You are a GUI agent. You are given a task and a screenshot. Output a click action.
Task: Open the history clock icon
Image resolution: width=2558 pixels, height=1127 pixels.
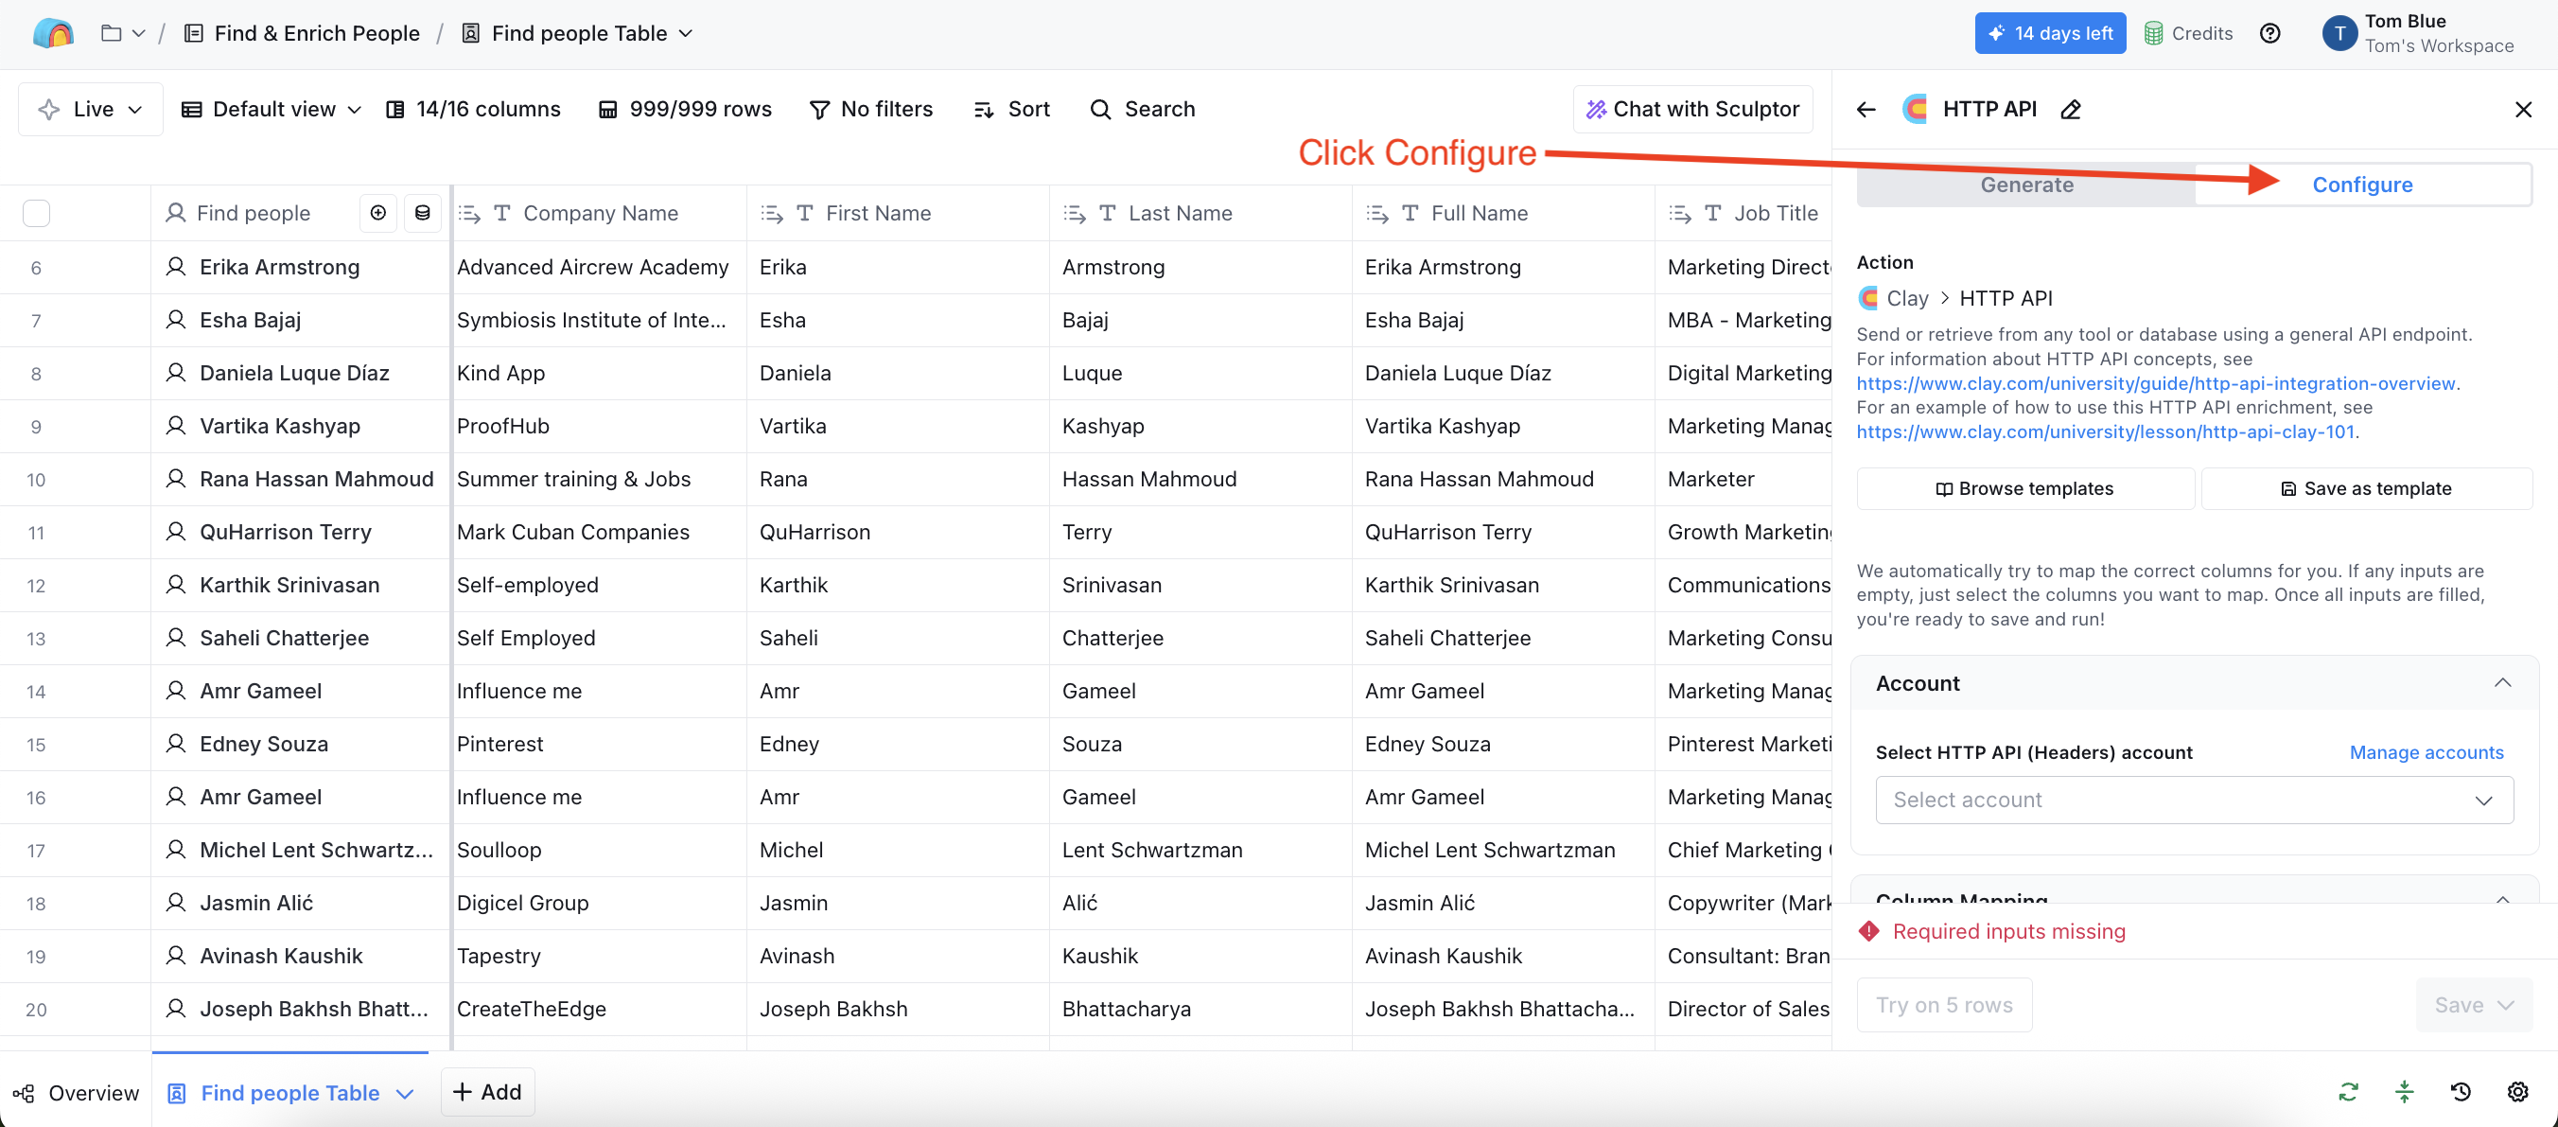(2461, 1091)
